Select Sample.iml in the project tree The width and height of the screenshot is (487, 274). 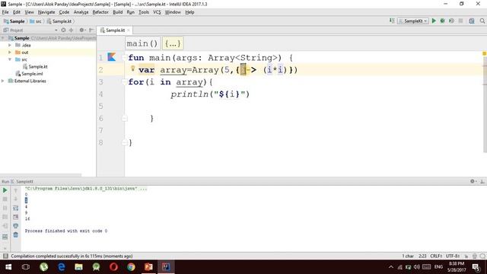tap(29, 74)
